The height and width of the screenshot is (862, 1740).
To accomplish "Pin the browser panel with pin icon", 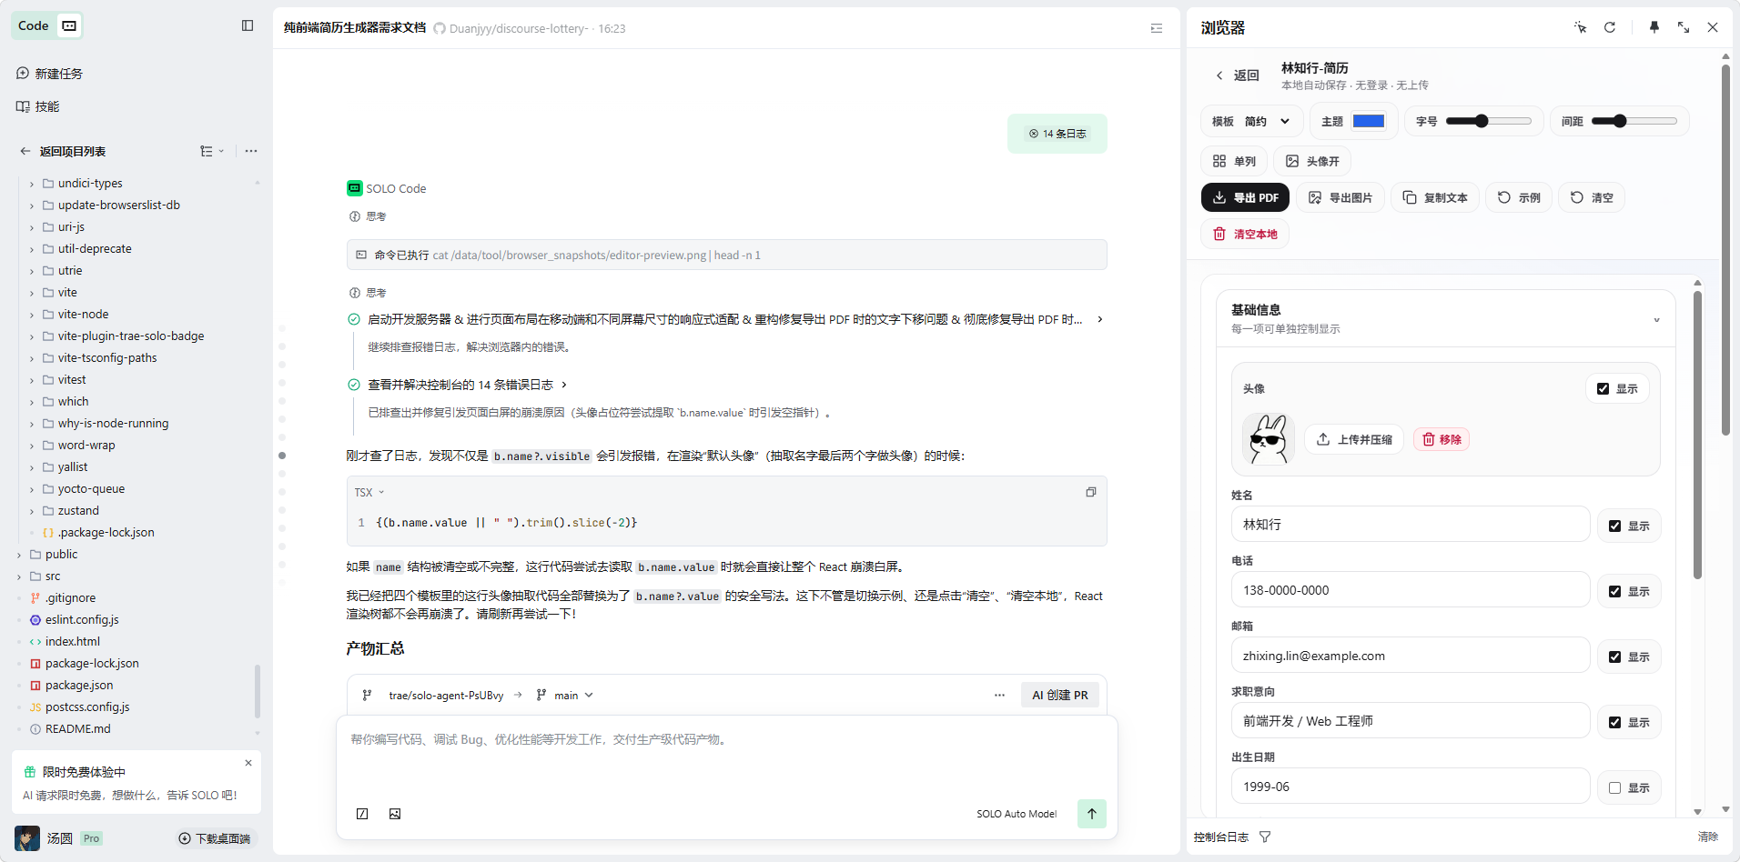I will click(1654, 27).
